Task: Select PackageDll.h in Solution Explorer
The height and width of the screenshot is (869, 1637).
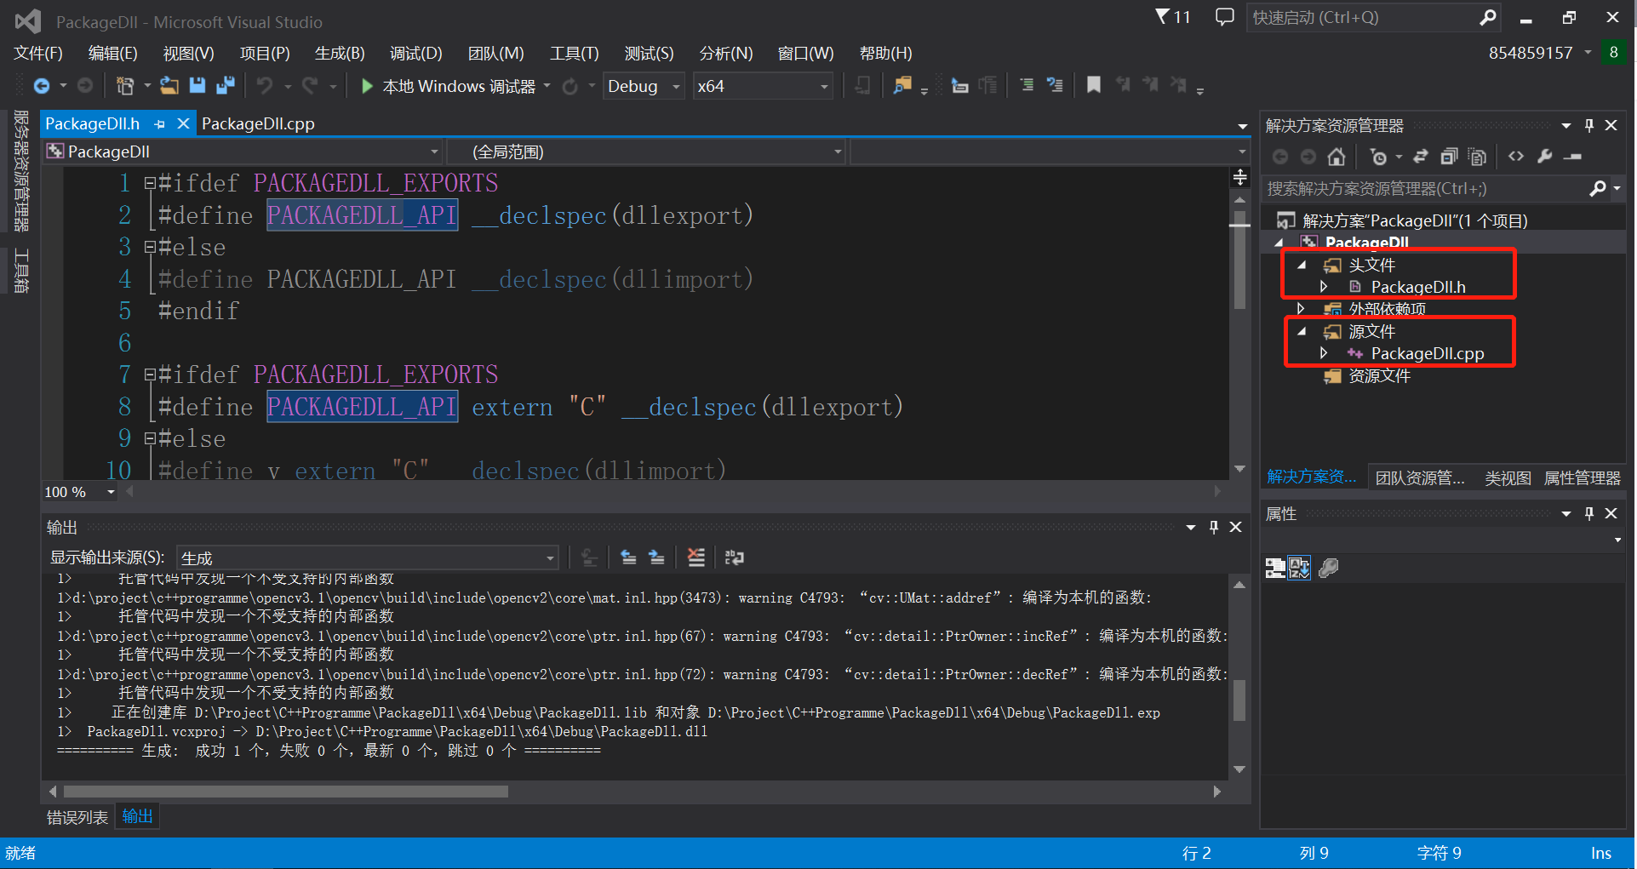Action: click(x=1418, y=287)
